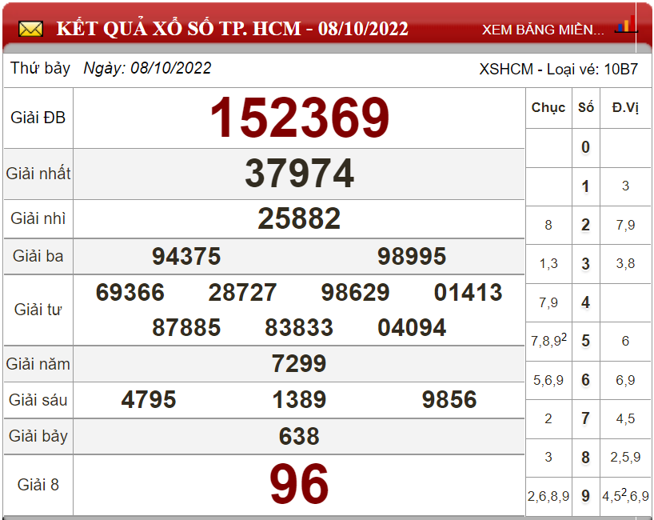
Task: Click fourth prize number 28727
Action: click(242, 292)
